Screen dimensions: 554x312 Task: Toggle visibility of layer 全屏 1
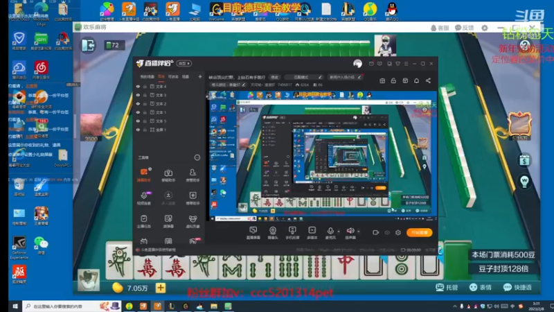click(138, 130)
